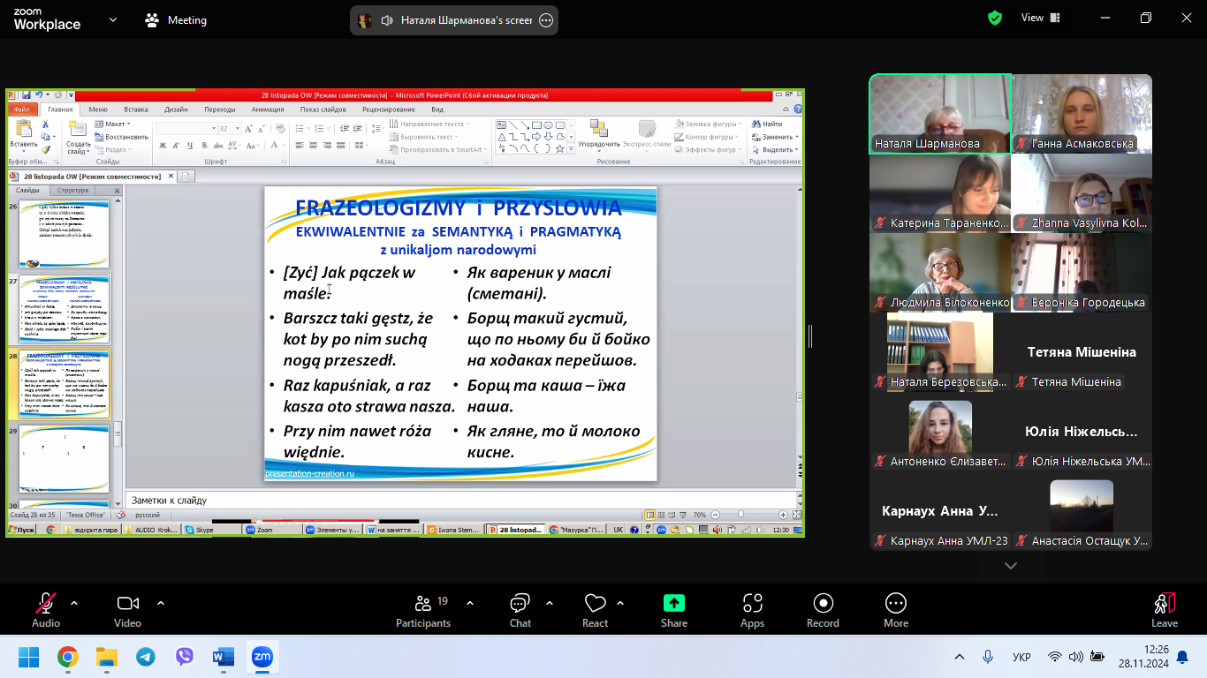The image size is (1207, 678).
Task: Expand Video settings caret
Action: 161,603
